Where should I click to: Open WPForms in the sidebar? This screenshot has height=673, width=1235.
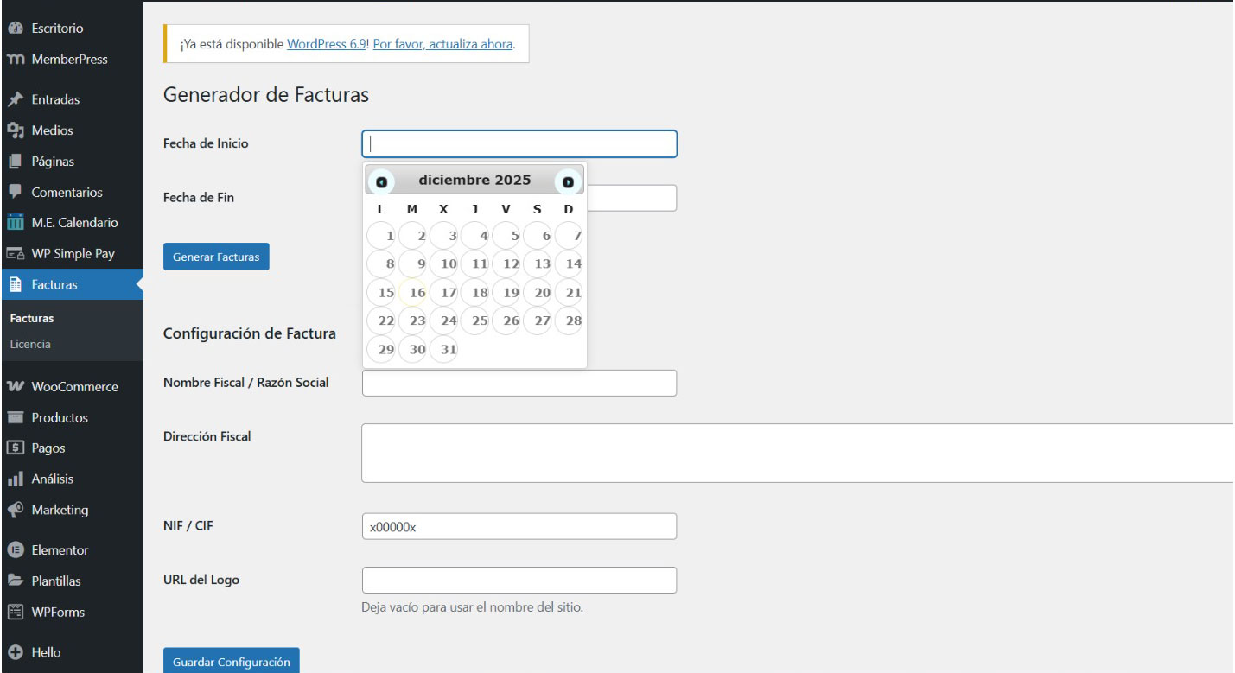click(58, 612)
